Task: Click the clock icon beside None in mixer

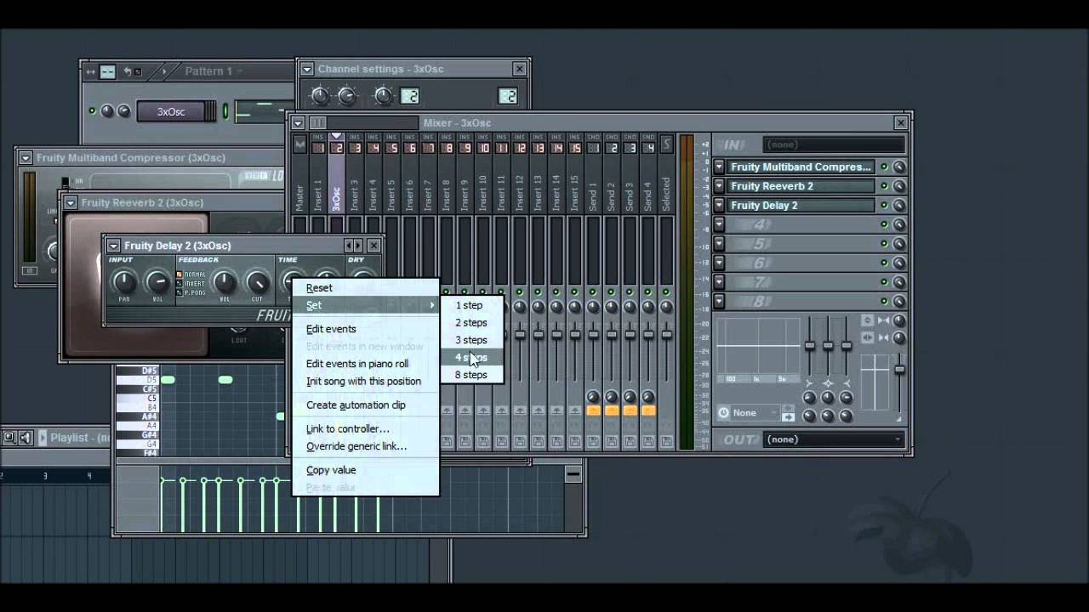Action: (723, 413)
